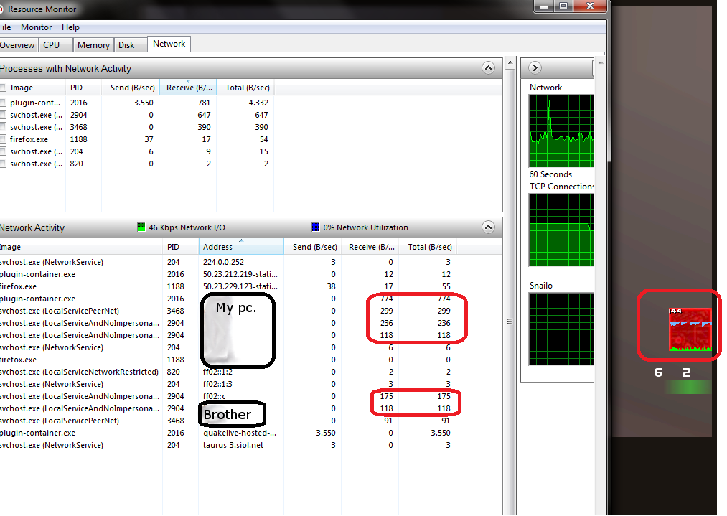Sort Network Activity by Address column
Screen dimensions: 727x516
240,247
